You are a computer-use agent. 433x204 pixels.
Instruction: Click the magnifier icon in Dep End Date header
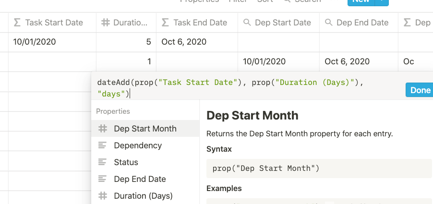pyautogui.click(x=329, y=23)
